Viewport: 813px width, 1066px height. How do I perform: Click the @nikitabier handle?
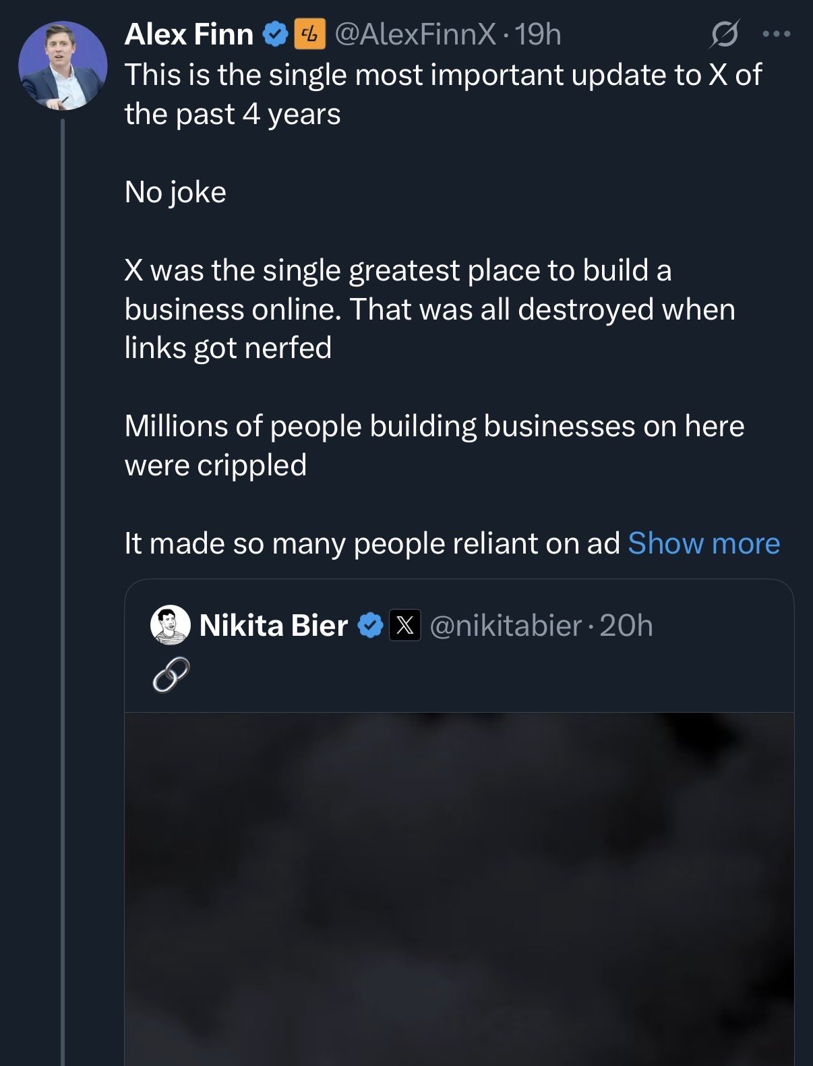[506, 626]
